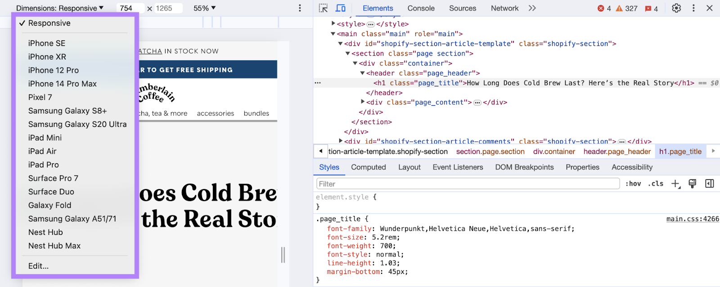The image size is (720, 287).
Task: Expand collapsed style tag ellipsis
Action: (371, 24)
